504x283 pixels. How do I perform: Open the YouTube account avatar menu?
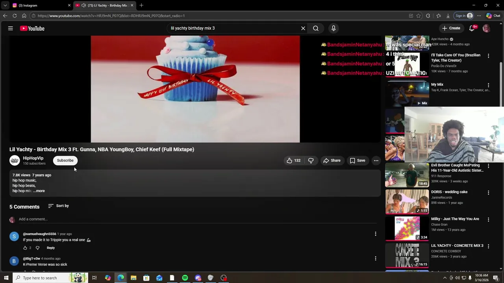[x=486, y=28]
